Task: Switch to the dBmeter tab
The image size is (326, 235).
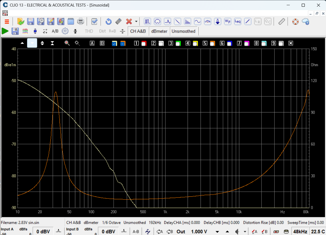Action: point(159,31)
